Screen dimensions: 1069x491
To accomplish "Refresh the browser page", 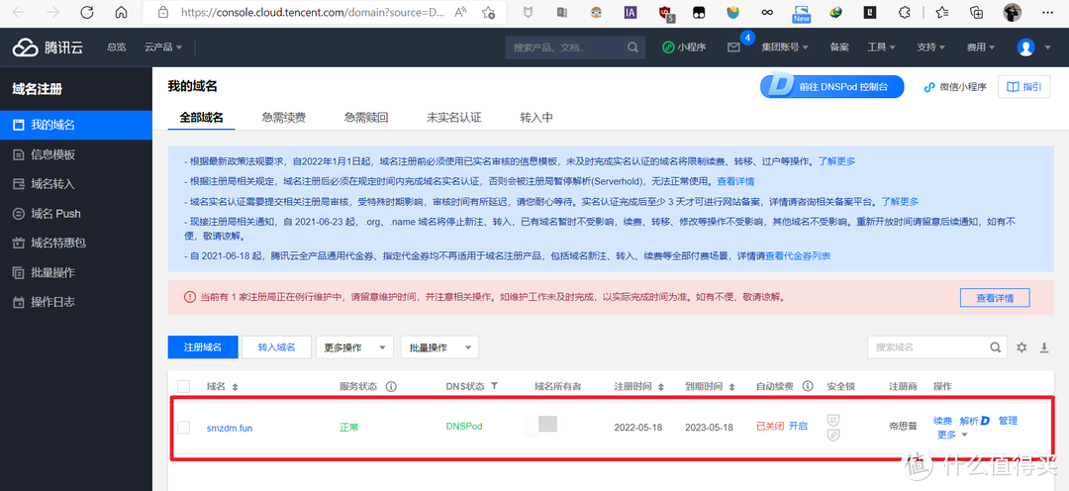I will (86, 12).
